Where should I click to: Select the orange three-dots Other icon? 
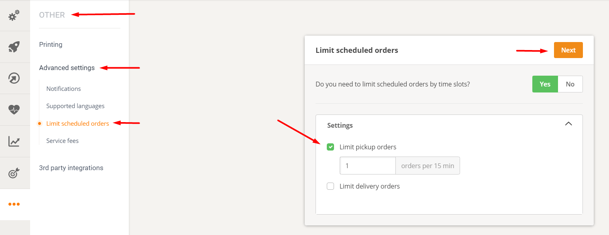tap(14, 204)
